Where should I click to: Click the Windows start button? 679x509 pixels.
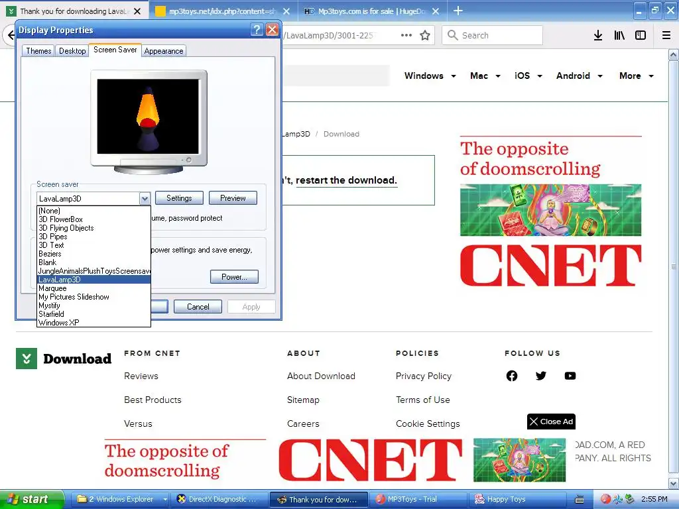(31, 500)
